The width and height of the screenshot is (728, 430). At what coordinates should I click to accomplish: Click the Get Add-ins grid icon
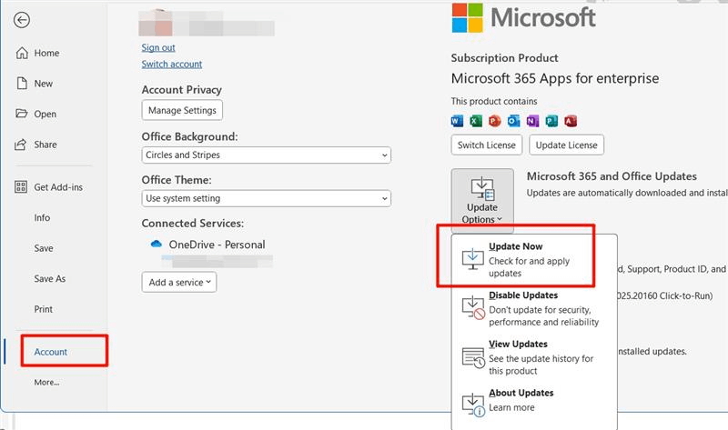[20, 186]
